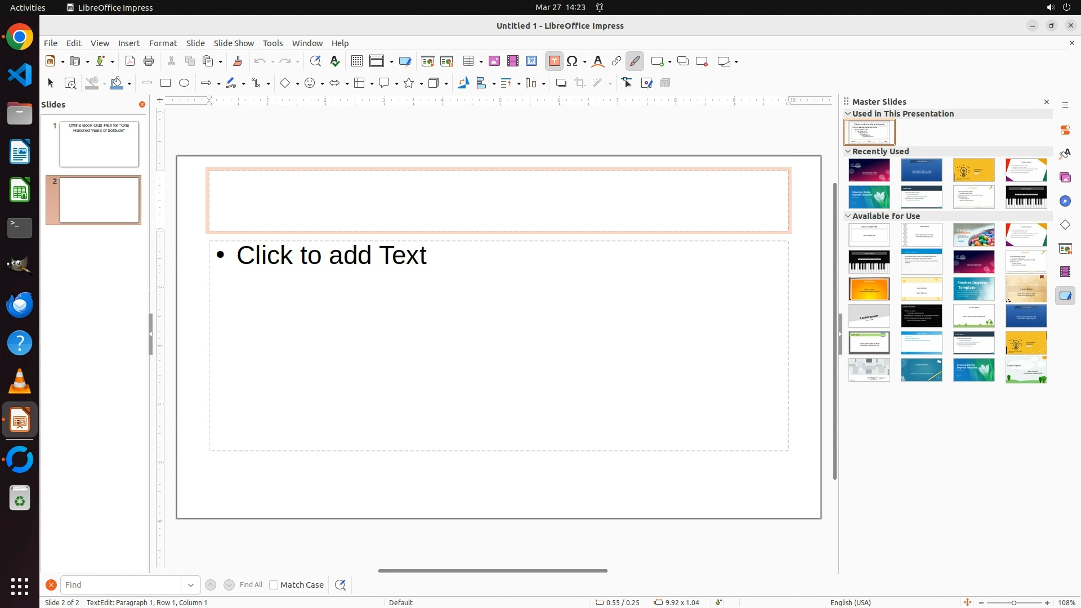Select the Ellipse shape tool
Image resolution: width=1081 pixels, height=608 pixels.
[184, 83]
